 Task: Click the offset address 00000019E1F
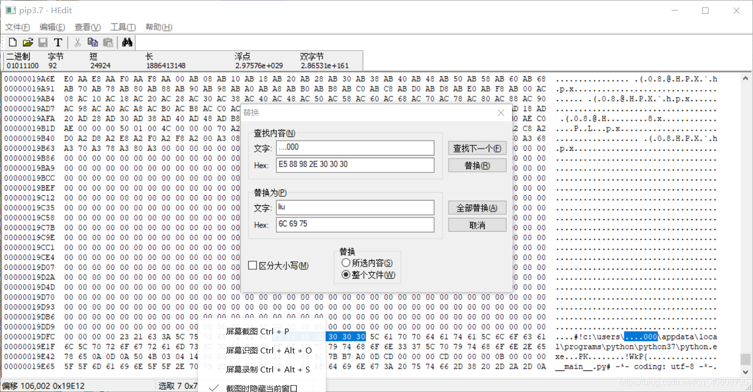click(29, 347)
